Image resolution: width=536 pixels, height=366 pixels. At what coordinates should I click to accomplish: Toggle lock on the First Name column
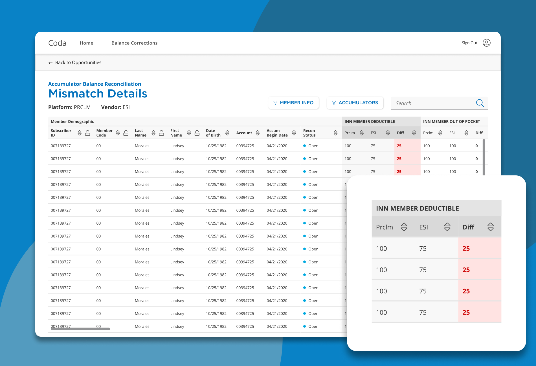[x=197, y=133]
